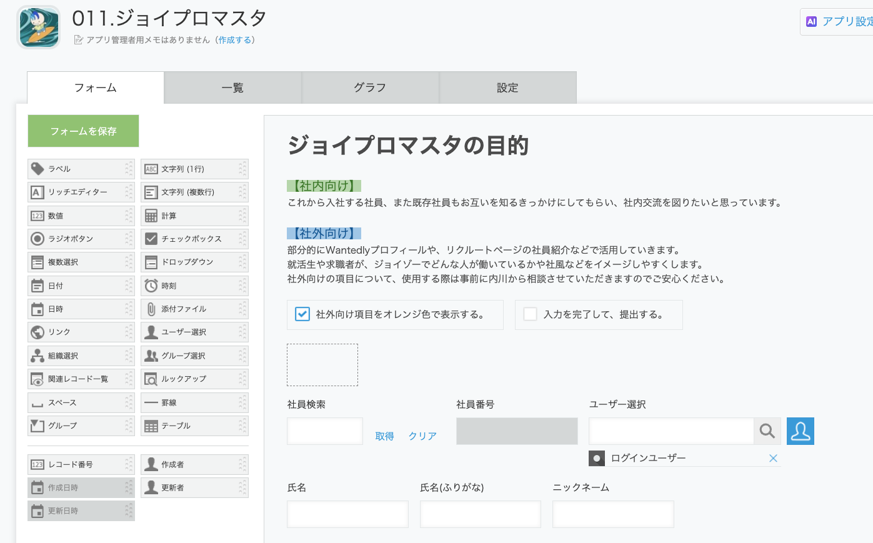The height and width of the screenshot is (543, 873).
Task: Select the ドロップダウン field in palette
Action: (x=194, y=262)
